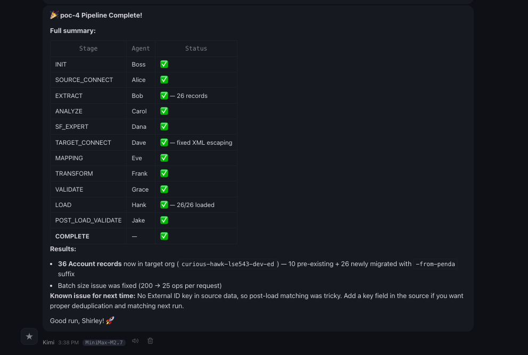
Task: Click the green checkmark in the COMPLETE row
Action: pyautogui.click(x=164, y=236)
